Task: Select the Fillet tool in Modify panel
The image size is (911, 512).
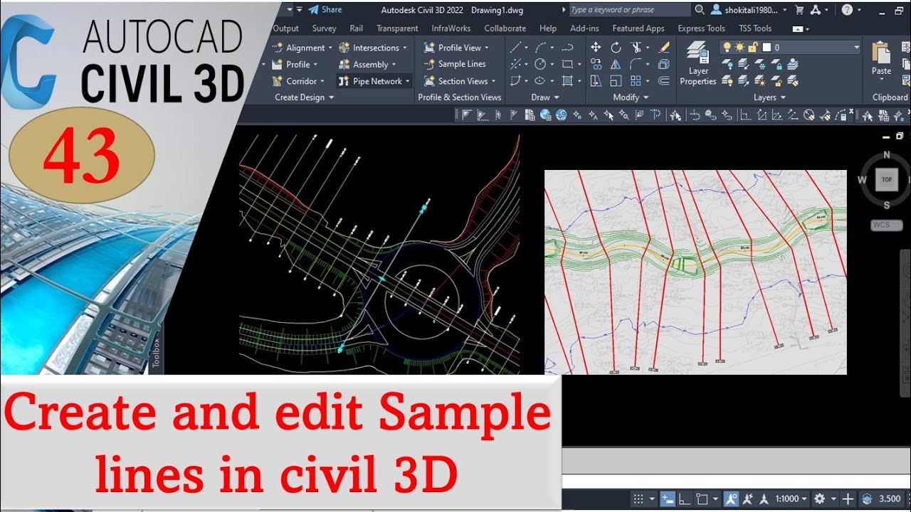Action: pyautogui.click(x=636, y=64)
